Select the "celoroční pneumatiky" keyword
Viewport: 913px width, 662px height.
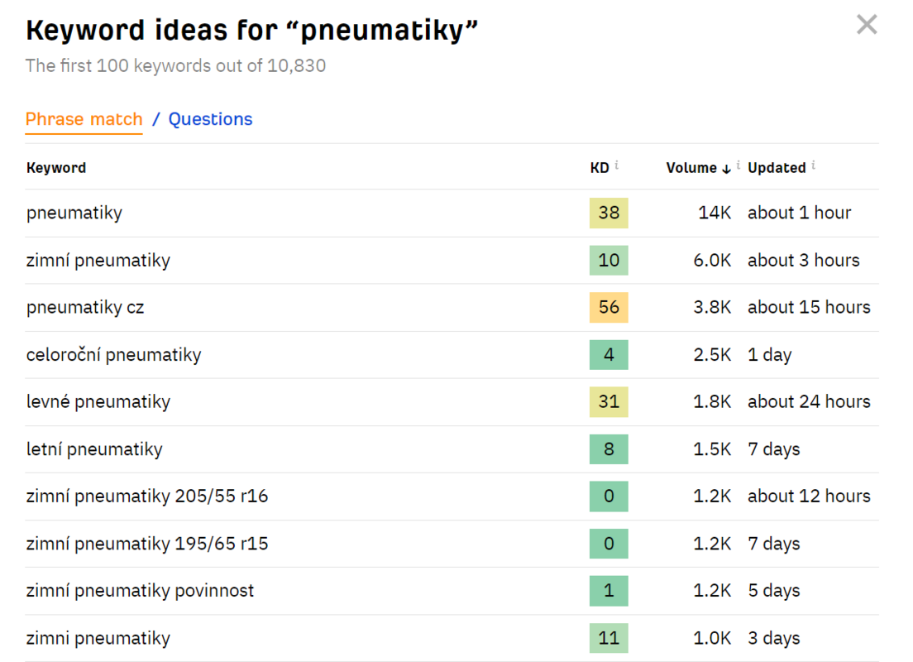pyautogui.click(x=113, y=355)
